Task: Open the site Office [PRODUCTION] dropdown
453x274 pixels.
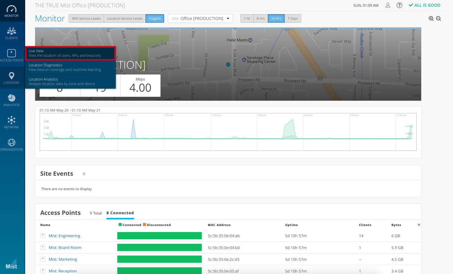Action: [200, 18]
